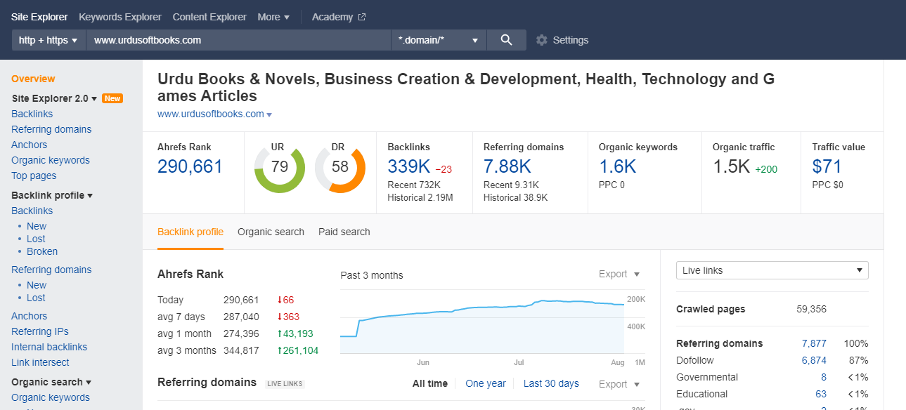Expand the More menu
The height and width of the screenshot is (410, 906).
(273, 17)
